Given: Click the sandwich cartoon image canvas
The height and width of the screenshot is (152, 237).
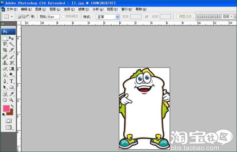Looking at the screenshot, I should tap(144, 108).
